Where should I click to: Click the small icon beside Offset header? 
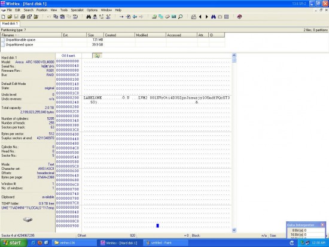(x=97, y=56)
